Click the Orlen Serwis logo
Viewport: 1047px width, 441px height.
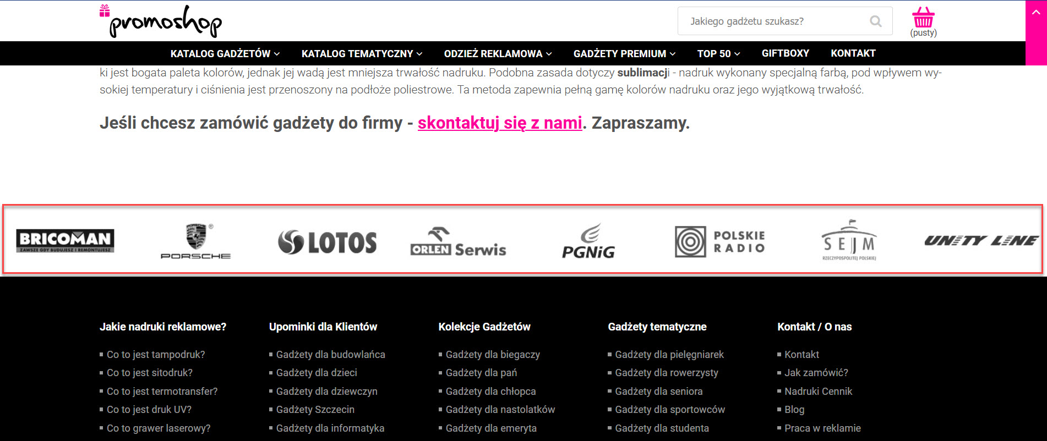click(x=458, y=242)
